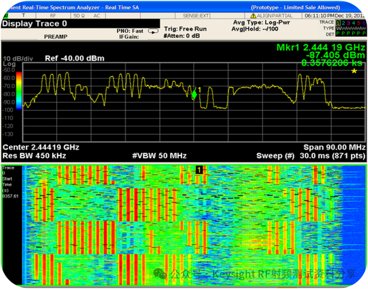Click the green marker 1 diamond on trace
368x289 pixels.
194,94
